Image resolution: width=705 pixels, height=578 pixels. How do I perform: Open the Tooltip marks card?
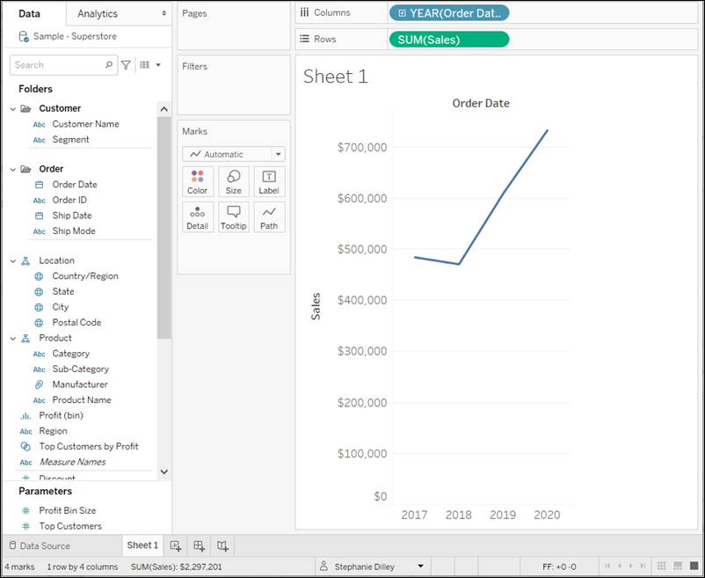[x=233, y=217]
